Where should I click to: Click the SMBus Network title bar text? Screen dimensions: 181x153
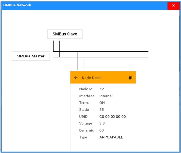17,5
